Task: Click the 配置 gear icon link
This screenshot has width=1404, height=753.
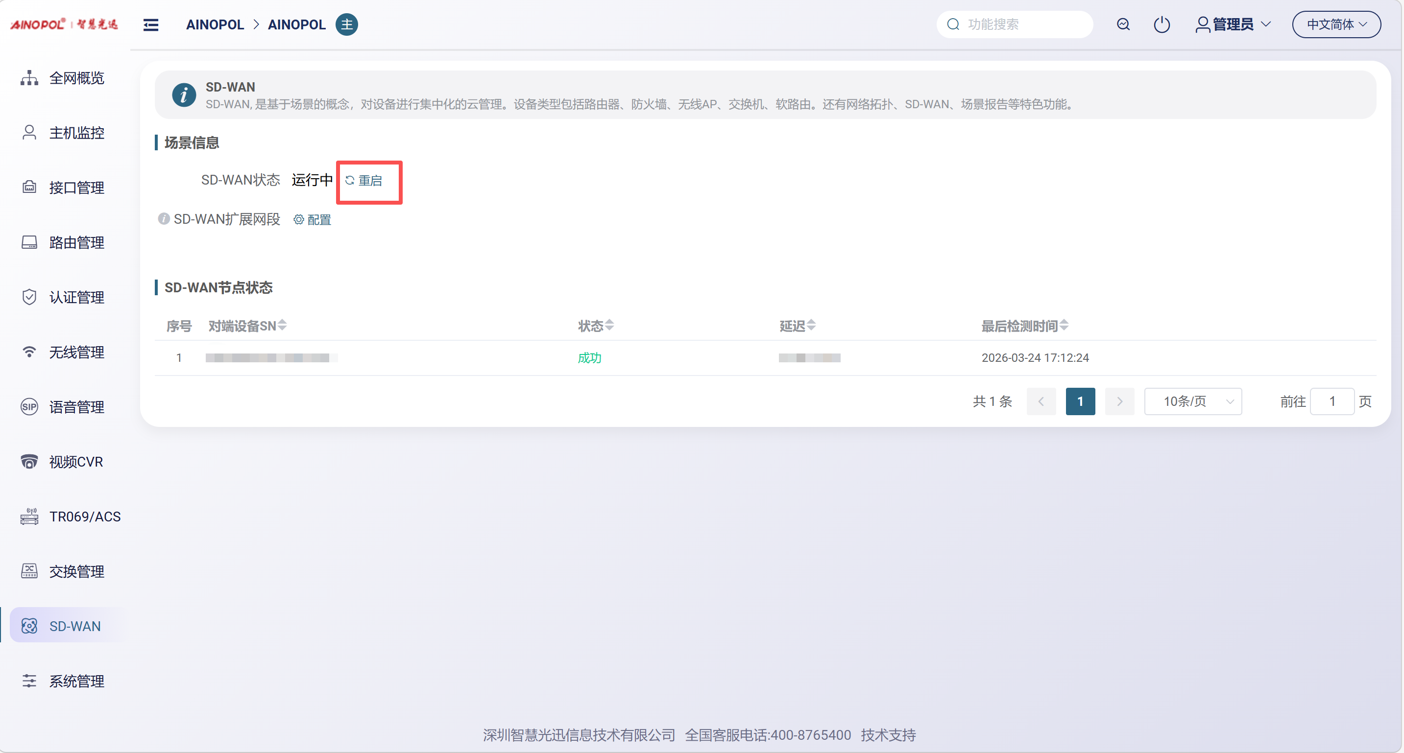Action: 313,219
